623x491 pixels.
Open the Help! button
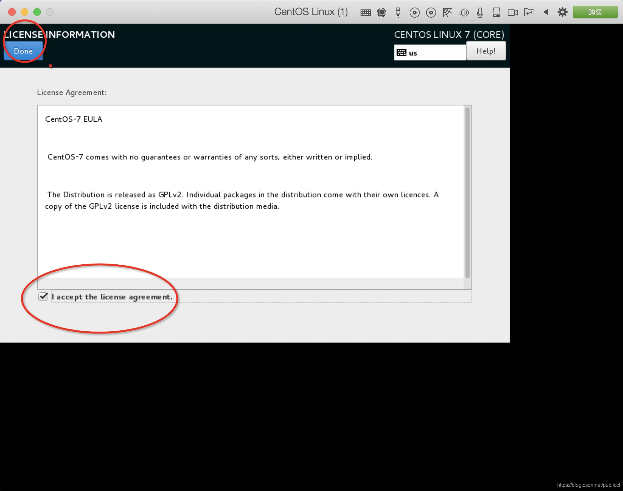486,51
